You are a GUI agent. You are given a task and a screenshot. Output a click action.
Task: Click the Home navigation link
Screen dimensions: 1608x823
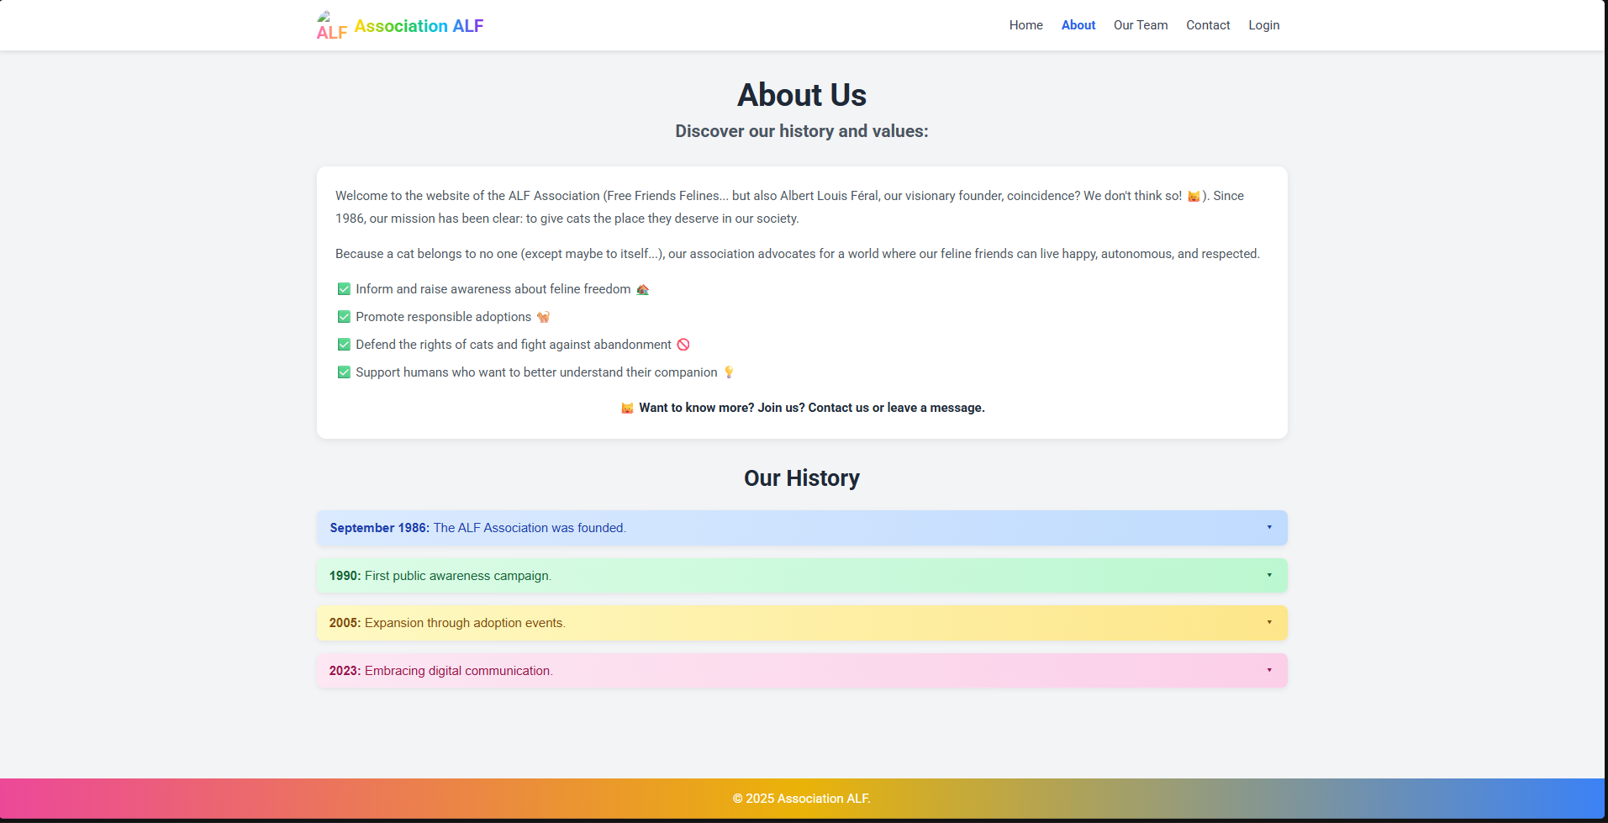point(1025,25)
